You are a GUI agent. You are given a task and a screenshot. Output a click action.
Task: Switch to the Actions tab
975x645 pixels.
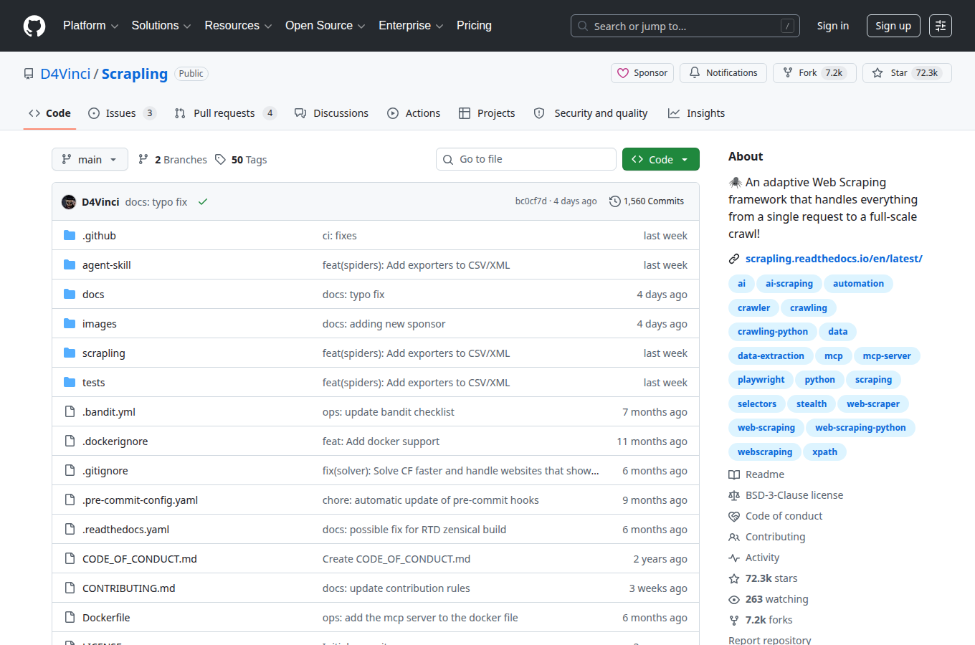pyautogui.click(x=414, y=113)
